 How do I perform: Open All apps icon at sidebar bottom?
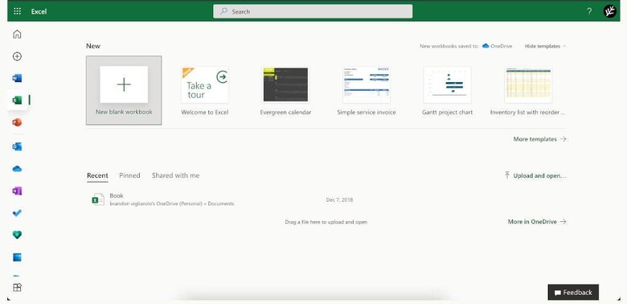point(17,288)
